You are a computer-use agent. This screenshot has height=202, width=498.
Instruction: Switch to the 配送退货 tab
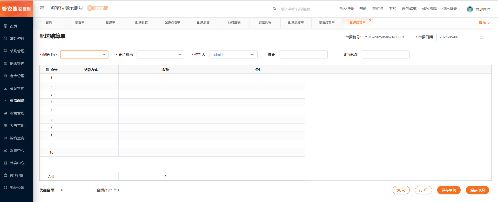pyautogui.click(x=203, y=23)
